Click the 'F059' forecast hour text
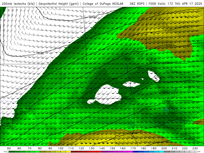 click(152, 4)
